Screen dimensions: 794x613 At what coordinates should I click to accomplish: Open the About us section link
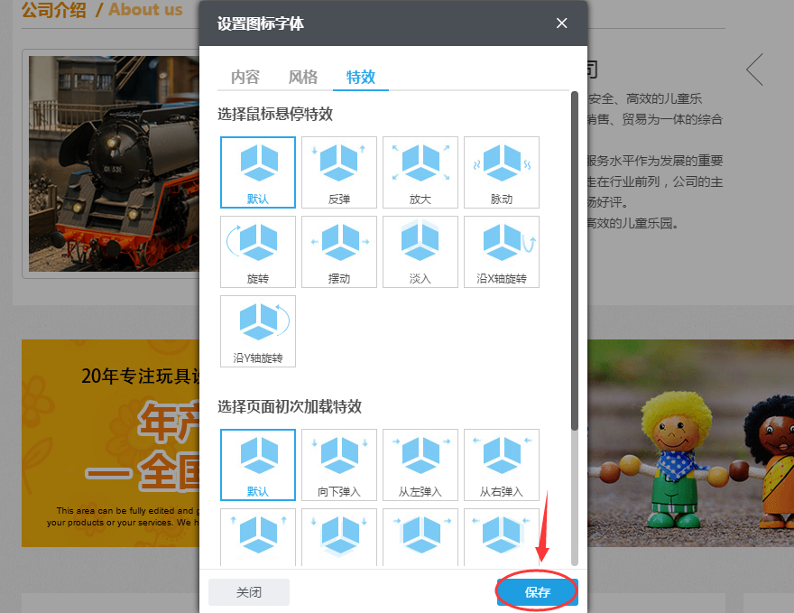coord(145,11)
